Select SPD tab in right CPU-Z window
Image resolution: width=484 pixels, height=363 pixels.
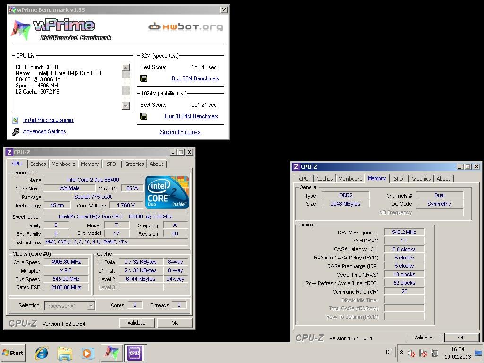398,179
